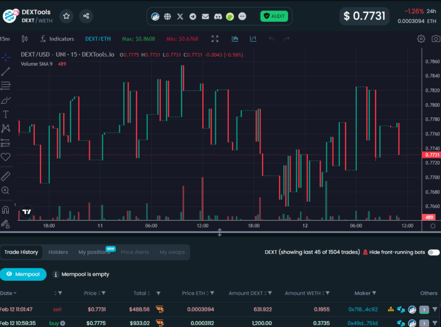
Task: Click the TradingView logo on chart
Action: click(26, 211)
